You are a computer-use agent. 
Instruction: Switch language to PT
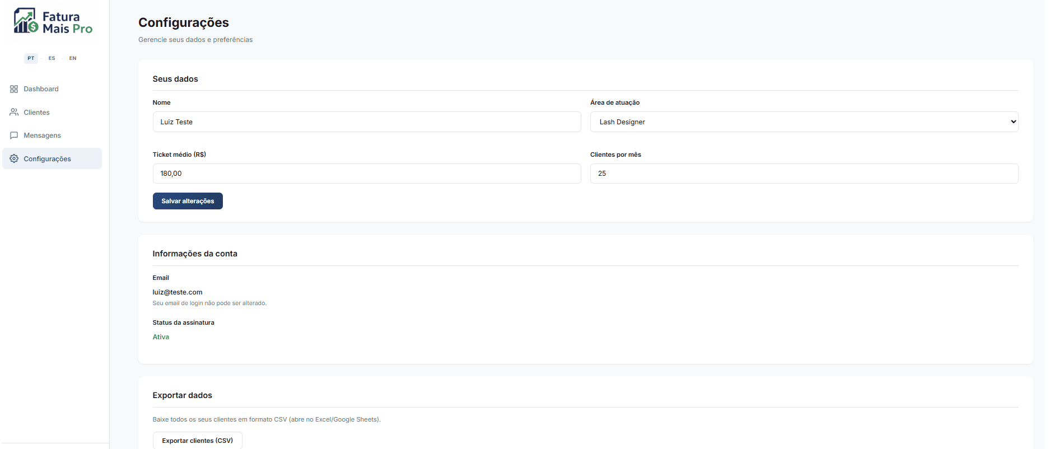31,58
